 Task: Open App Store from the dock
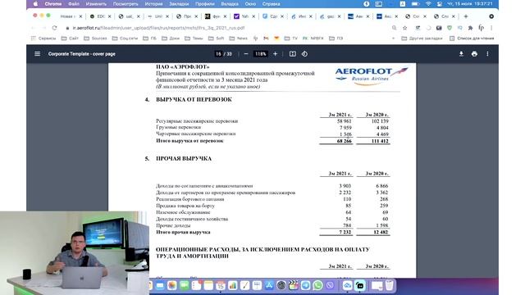269,285
